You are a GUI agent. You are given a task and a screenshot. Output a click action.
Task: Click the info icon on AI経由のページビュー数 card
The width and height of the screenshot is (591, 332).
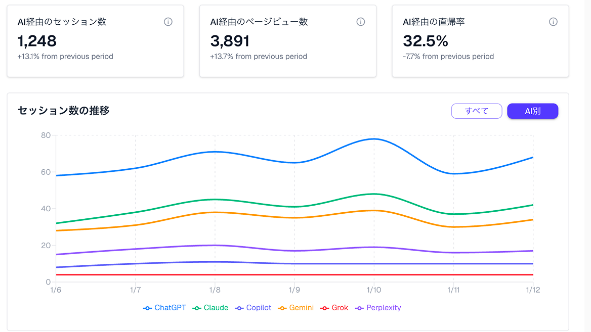(x=360, y=22)
